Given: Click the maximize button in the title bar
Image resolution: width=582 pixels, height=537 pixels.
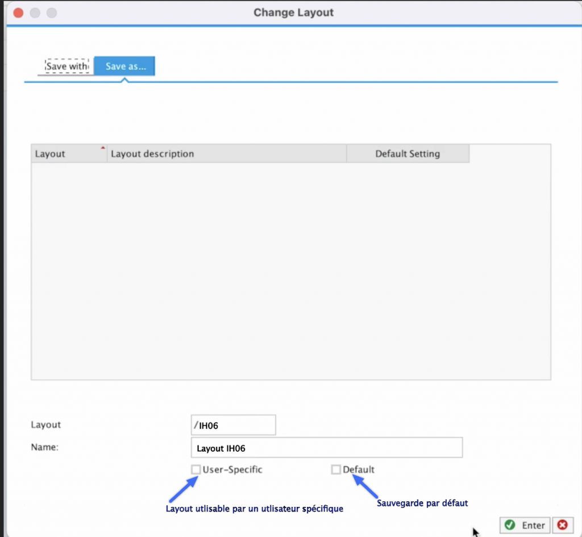Looking at the screenshot, I should coord(52,12).
